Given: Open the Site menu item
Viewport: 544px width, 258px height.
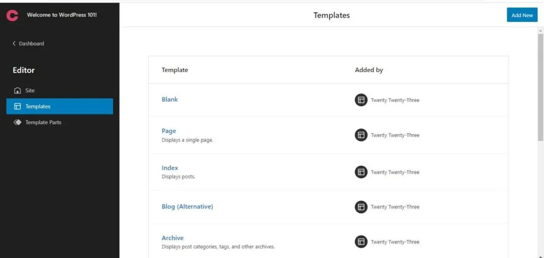Looking at the screenshot, I should coord(30,90).
